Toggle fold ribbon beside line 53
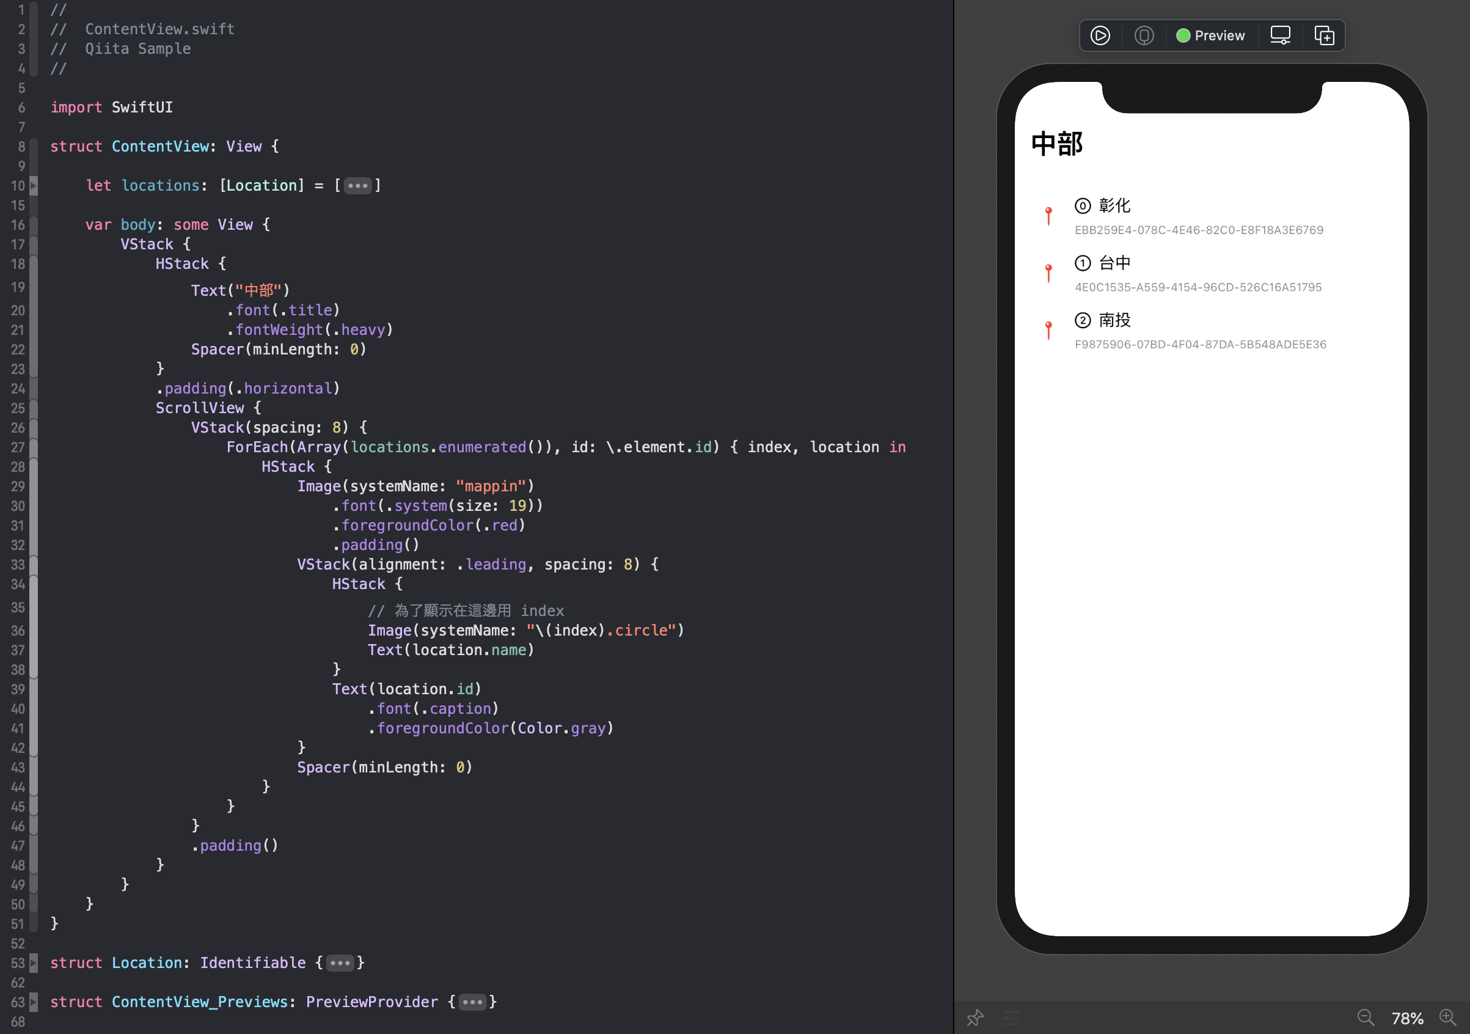Screen dimensions: 1470x1034 click(33, 963)
